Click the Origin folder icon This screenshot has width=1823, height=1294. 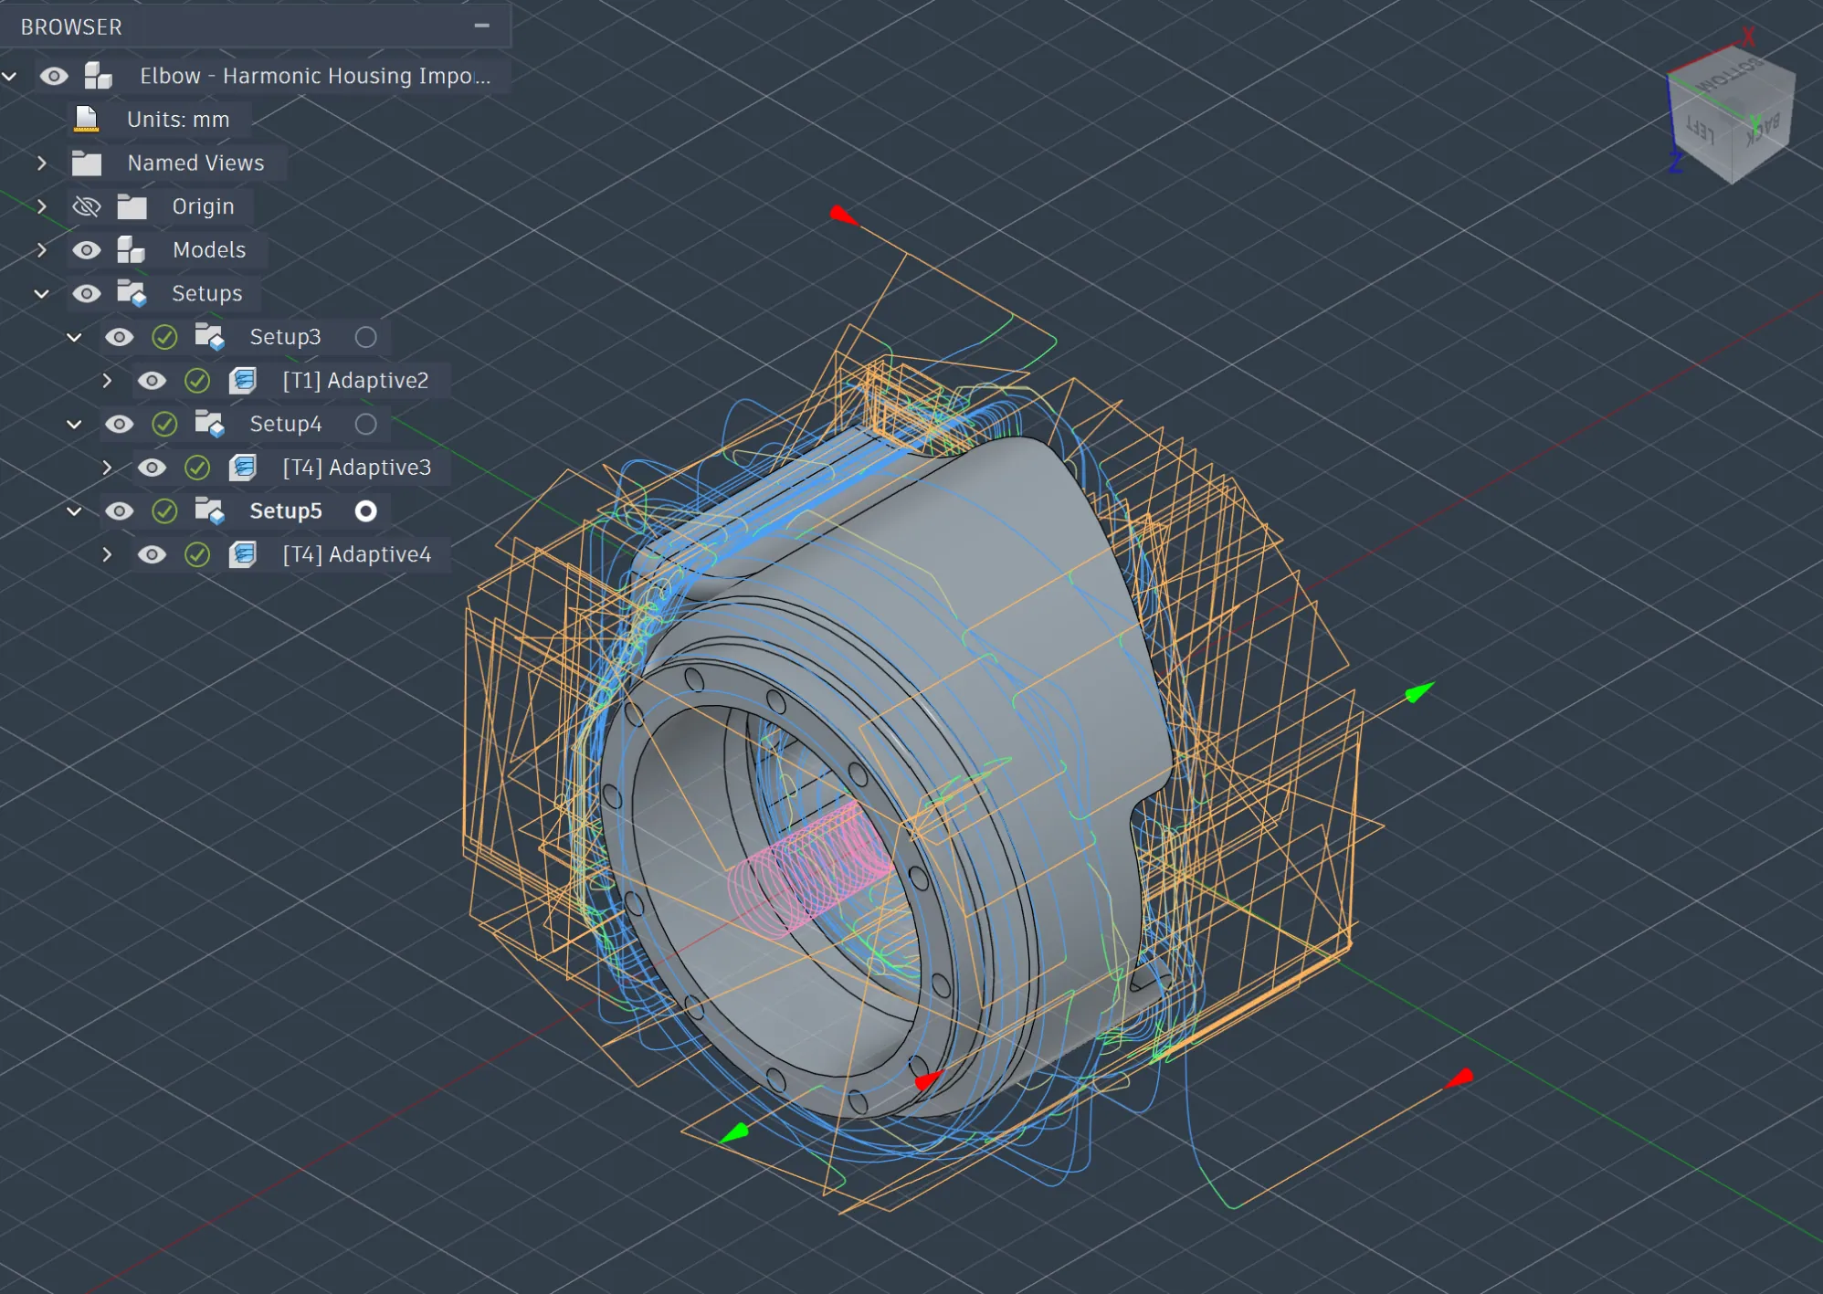tap(132, 206)
